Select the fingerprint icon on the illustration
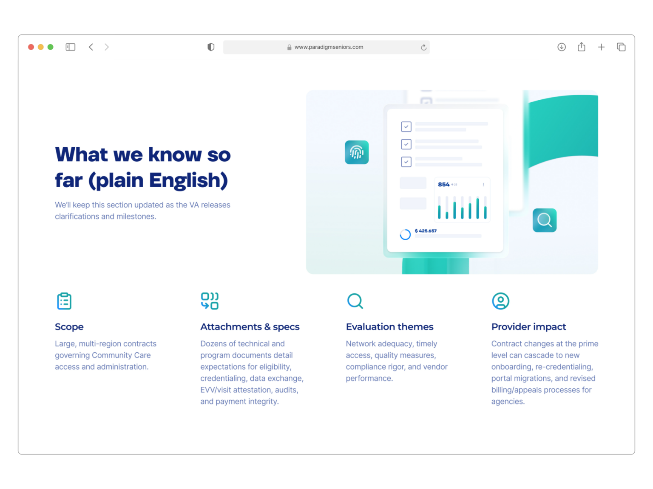Image resolution: width=653 pixels, height=489 pixels. [357, 152]
